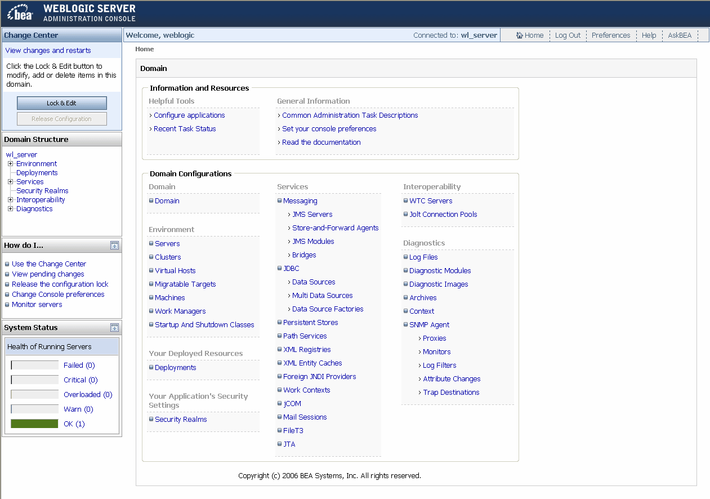Open Deployments under Your Deployed Resources
710x499 pixels.
point(175,368)
